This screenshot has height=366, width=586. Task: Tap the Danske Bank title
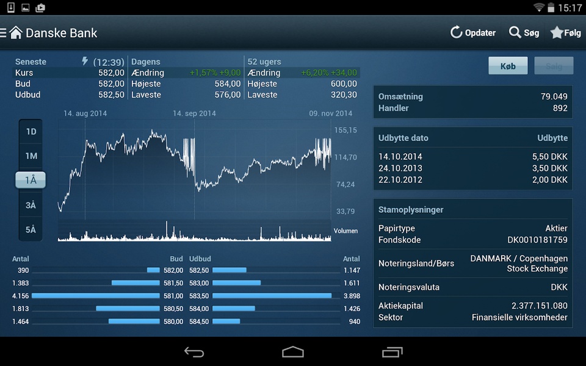click(61, 33)
